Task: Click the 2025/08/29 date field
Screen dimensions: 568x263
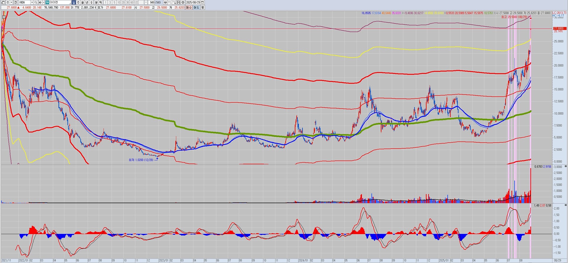Action: pos(193,2)
